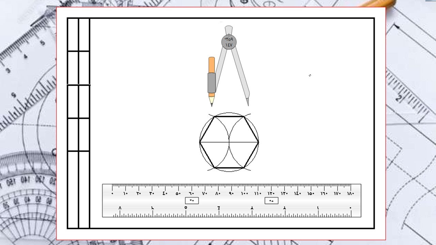
Task: Click the ruler's small value box below the ١٢٠ mark
Action: (x=271, y=200)
